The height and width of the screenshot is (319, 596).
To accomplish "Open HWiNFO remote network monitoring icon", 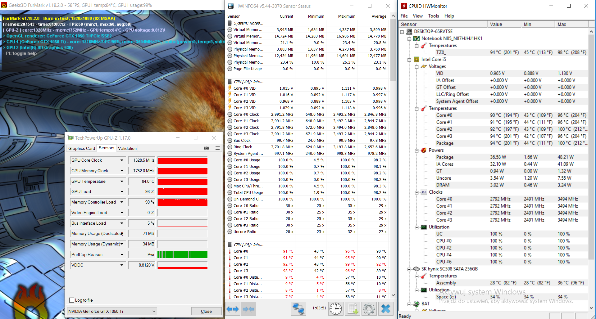I will tap(298, 309).
